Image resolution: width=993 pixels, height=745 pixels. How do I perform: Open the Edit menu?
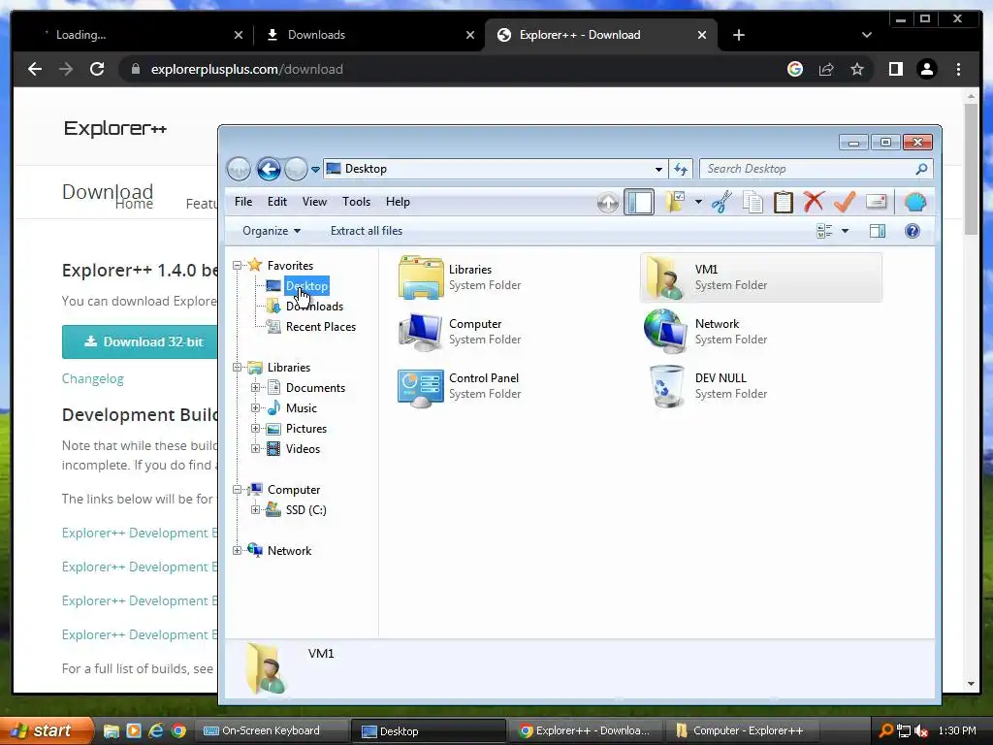[276, 202]
